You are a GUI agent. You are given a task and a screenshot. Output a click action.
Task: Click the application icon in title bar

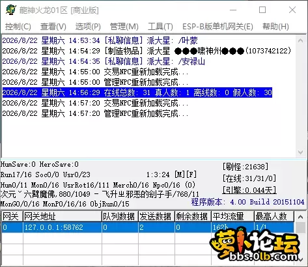(x=11, y=10)
